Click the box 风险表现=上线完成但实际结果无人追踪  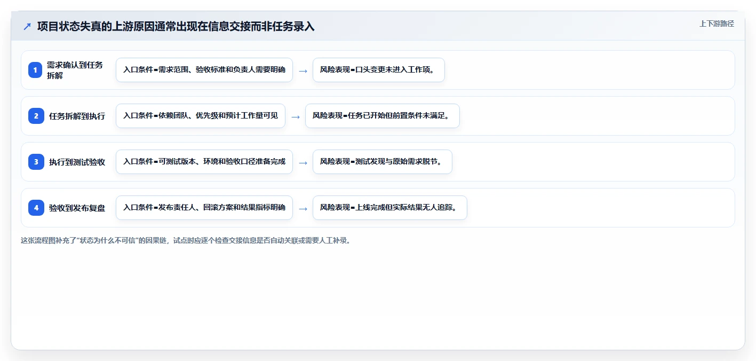coord(390,208)
